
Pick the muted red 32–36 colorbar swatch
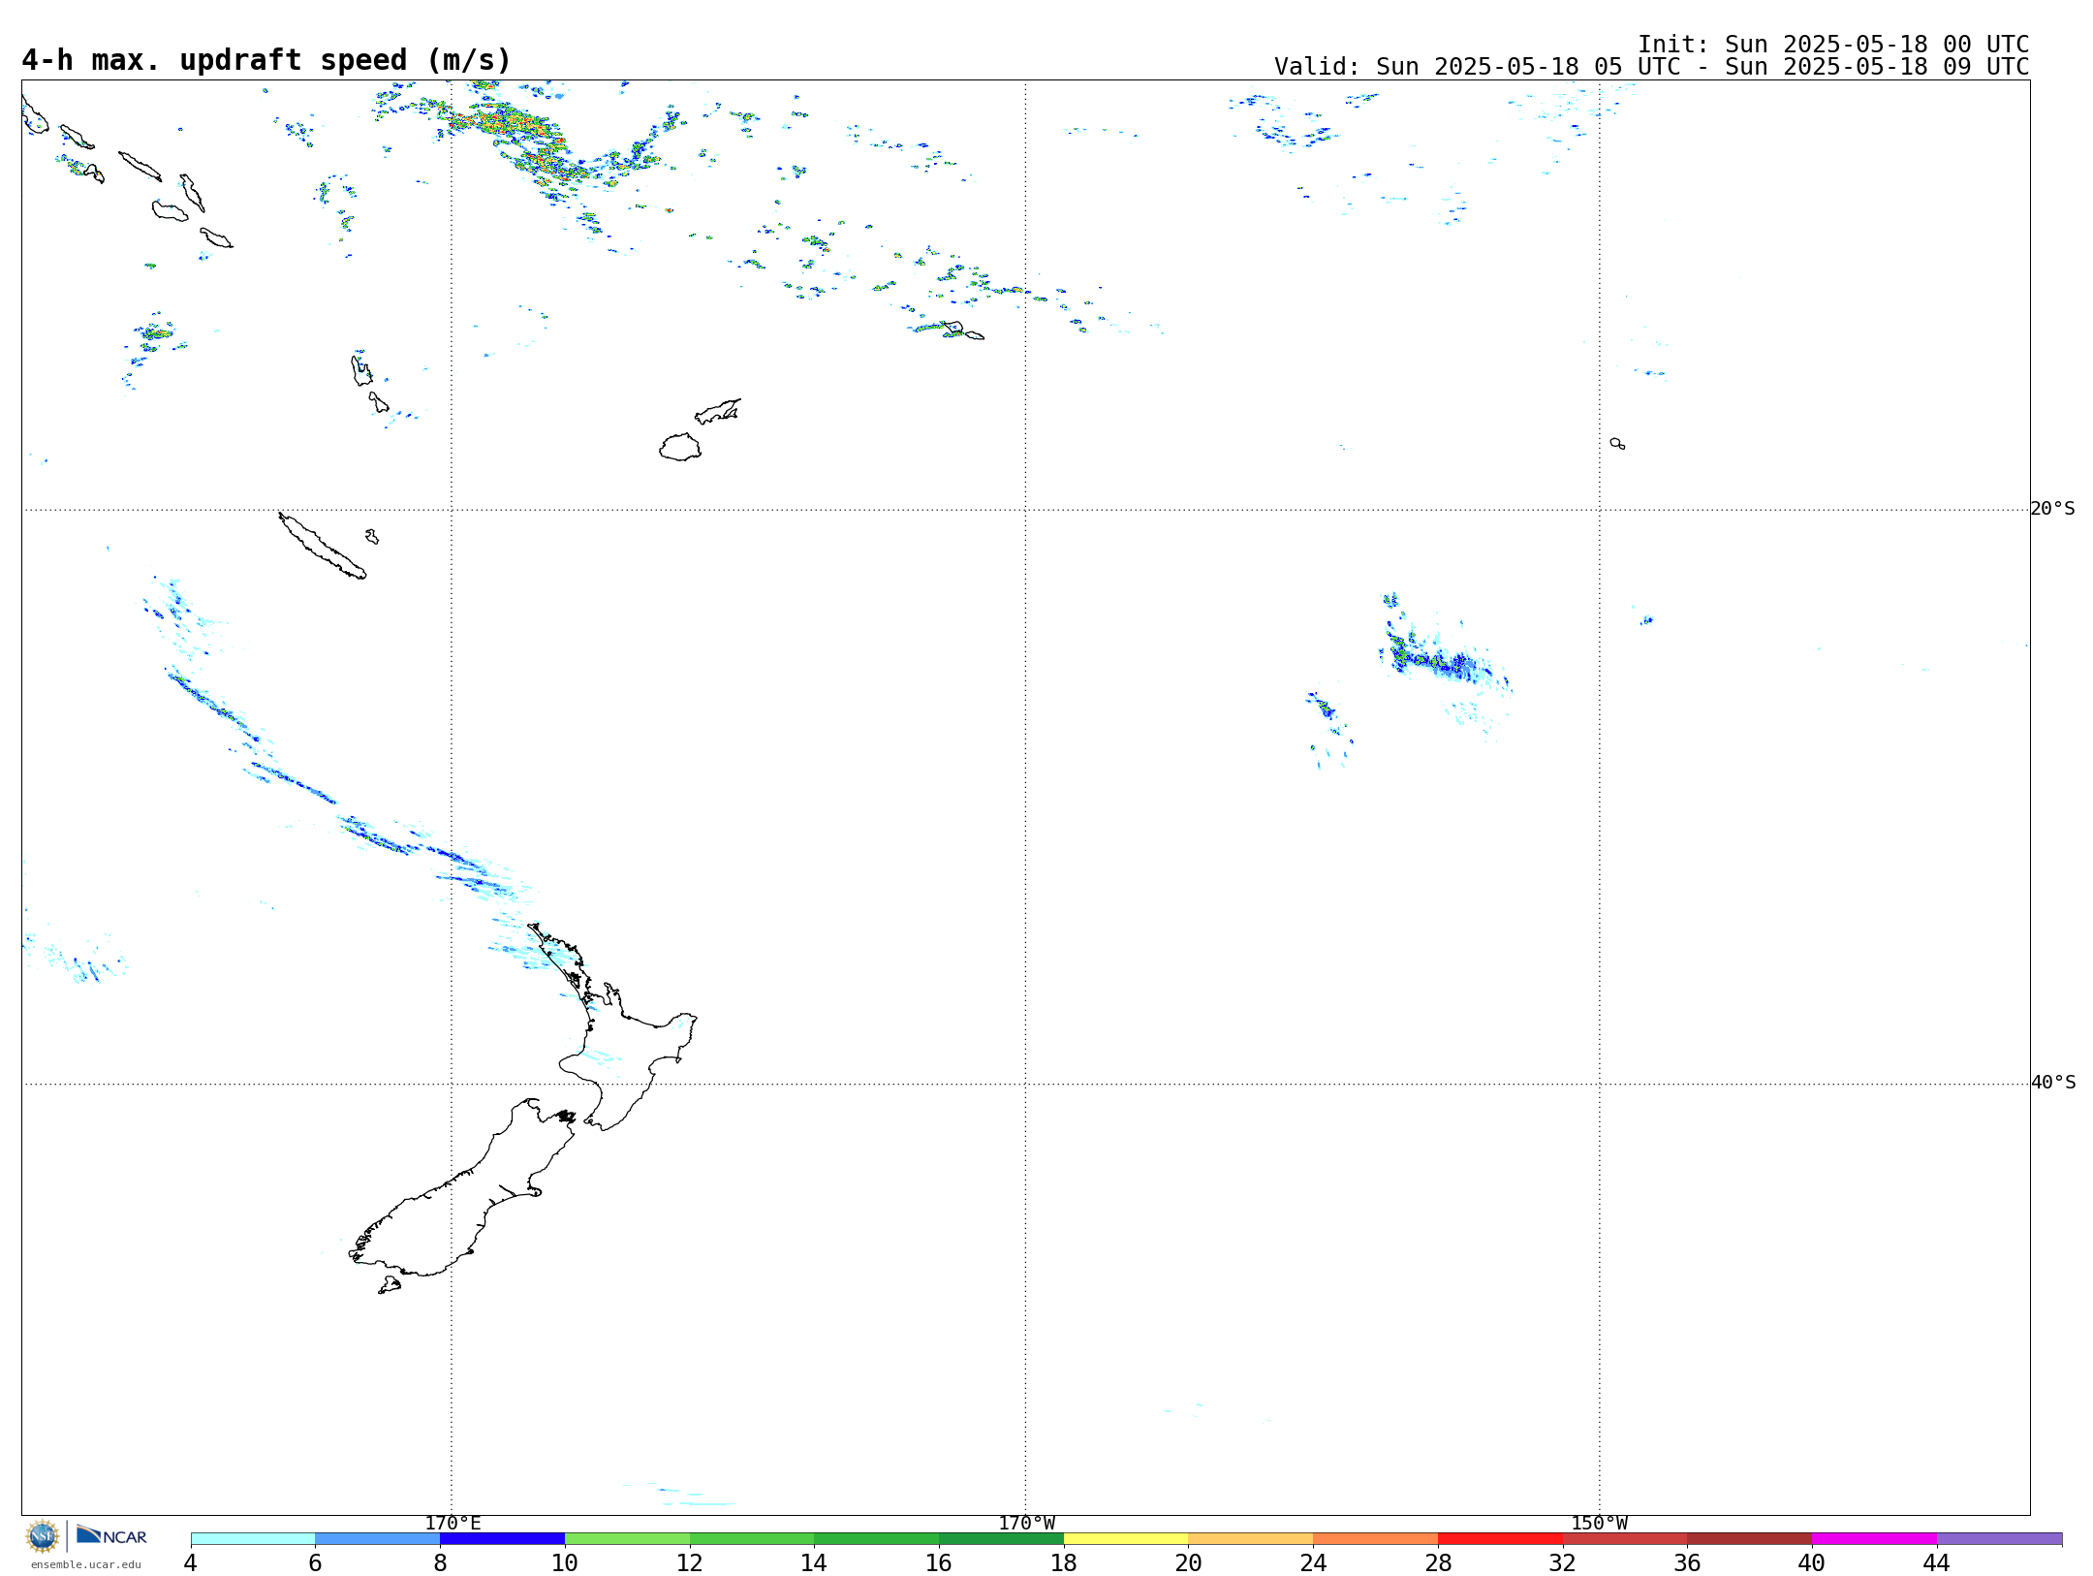(1625, 1539)
